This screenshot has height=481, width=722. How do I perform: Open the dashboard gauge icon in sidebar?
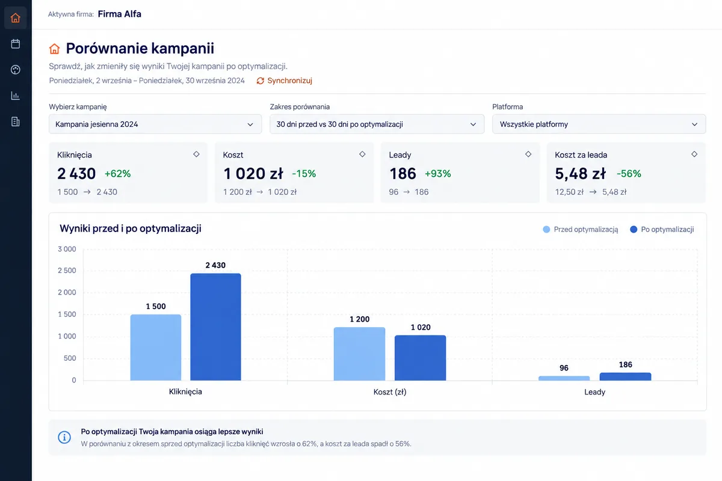[x=16, y=70]
